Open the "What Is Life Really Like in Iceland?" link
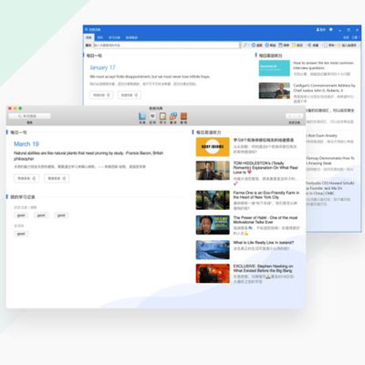This screenshot has height=365, width=365. [x=264, y=243]
